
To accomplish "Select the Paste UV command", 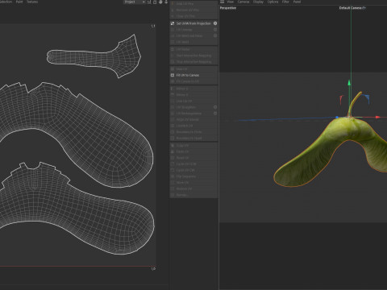I will click(182, 151).
